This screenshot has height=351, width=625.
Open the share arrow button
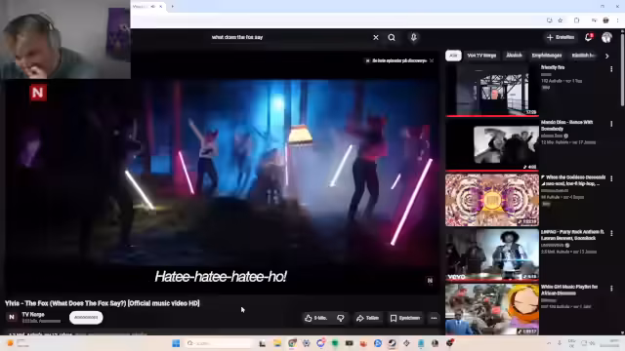coord(367,318)
